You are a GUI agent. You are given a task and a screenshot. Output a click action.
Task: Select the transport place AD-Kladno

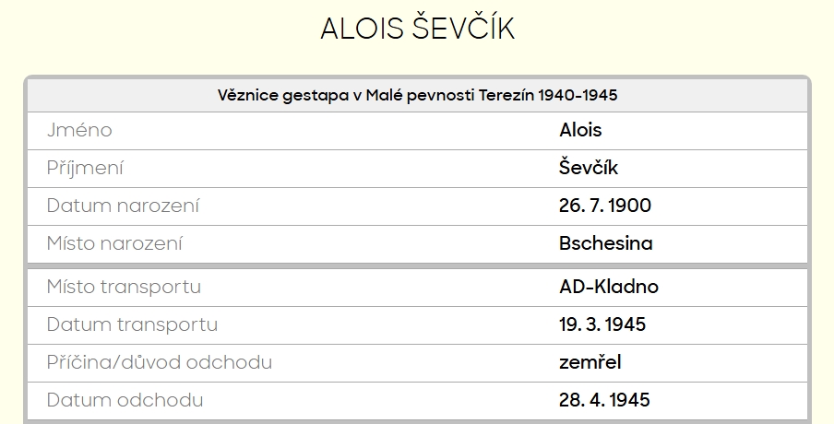click(609, 287)
